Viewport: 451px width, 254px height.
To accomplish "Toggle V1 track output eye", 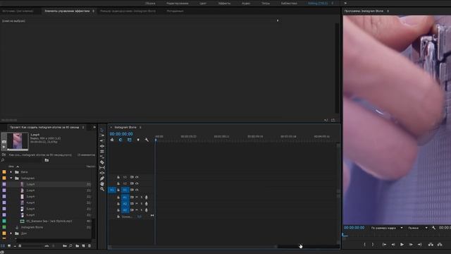I will point(137,190).
